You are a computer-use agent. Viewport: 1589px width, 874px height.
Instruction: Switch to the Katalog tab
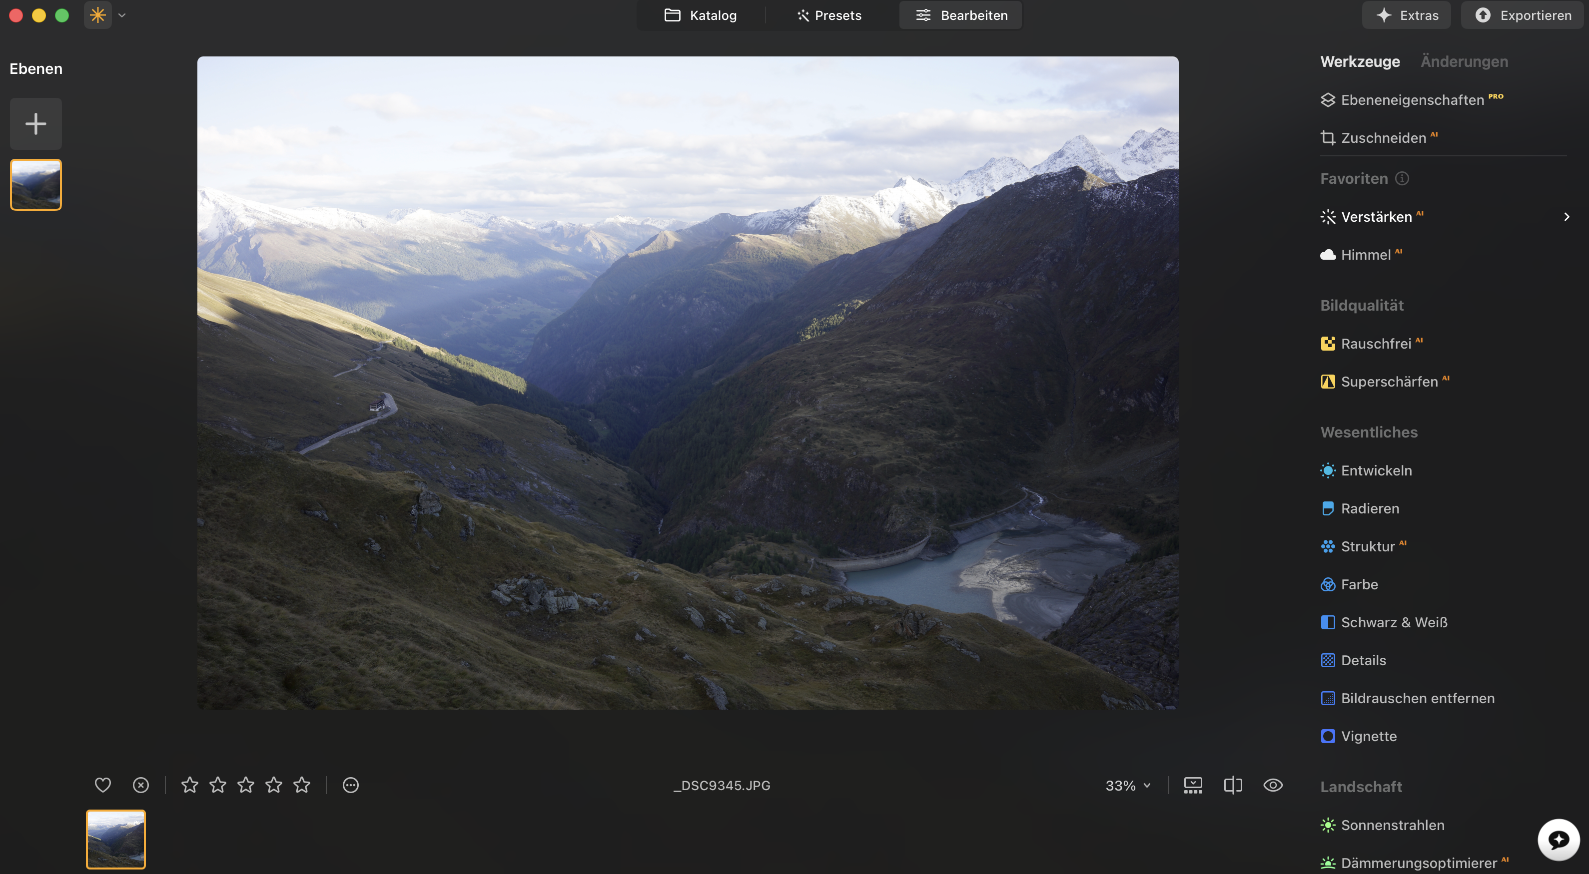coord(701,15)
